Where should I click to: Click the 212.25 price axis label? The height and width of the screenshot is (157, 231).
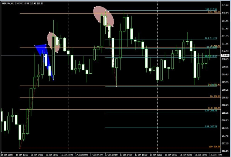point(225,13)
